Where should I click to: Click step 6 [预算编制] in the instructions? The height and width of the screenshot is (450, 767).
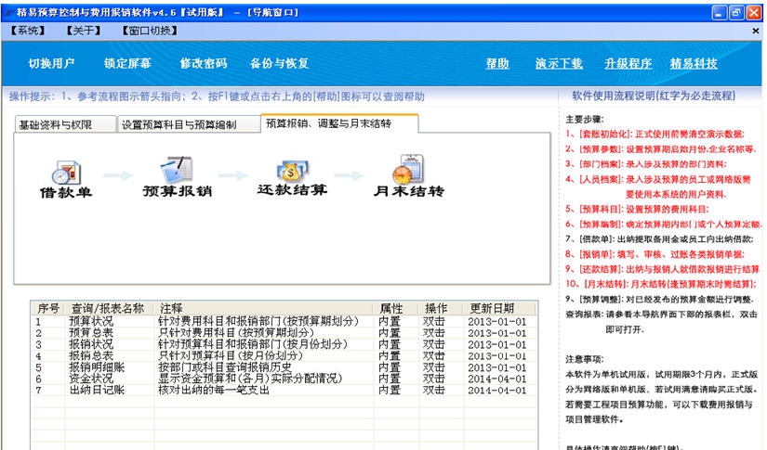pos(664,224)
